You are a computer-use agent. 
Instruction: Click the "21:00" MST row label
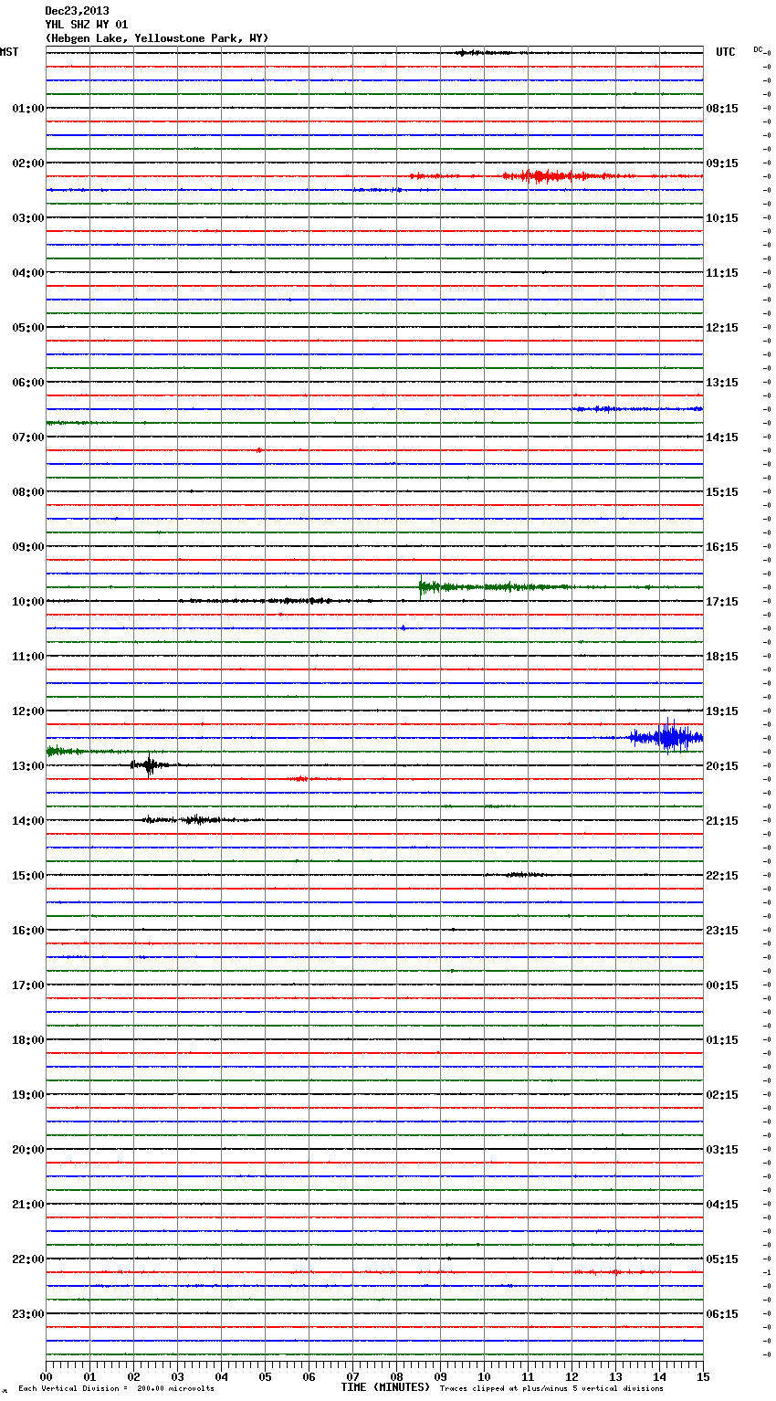[x=28, y=1205]
